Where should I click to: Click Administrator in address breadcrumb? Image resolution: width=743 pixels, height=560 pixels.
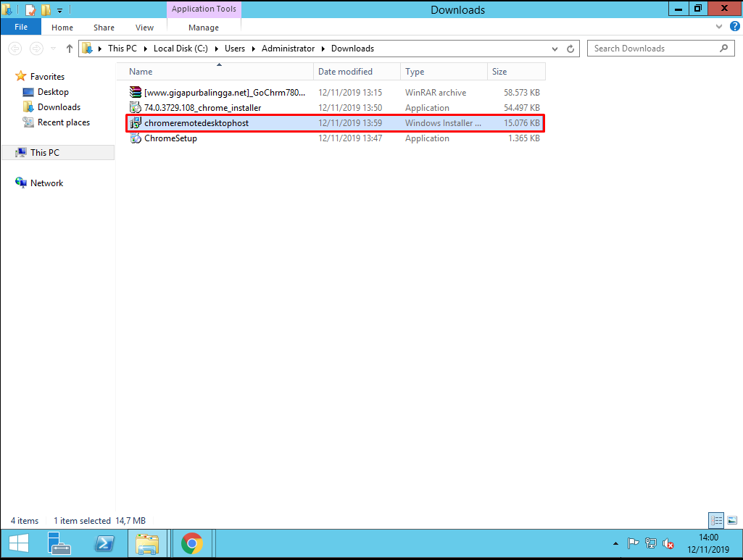point(288,49)
